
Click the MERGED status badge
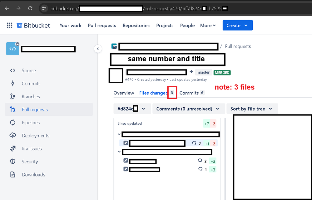tap(222, 73)
